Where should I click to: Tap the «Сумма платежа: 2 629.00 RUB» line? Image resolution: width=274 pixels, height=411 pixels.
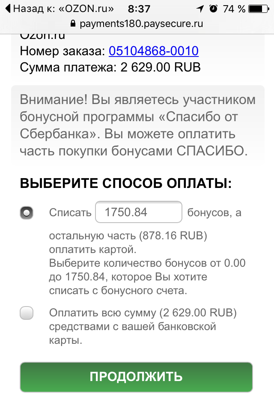pos(110,67)
